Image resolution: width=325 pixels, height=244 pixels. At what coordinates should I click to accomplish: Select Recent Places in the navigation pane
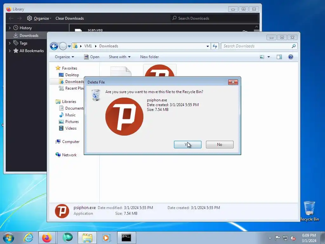pyautogui.click(x=71, y=88)
